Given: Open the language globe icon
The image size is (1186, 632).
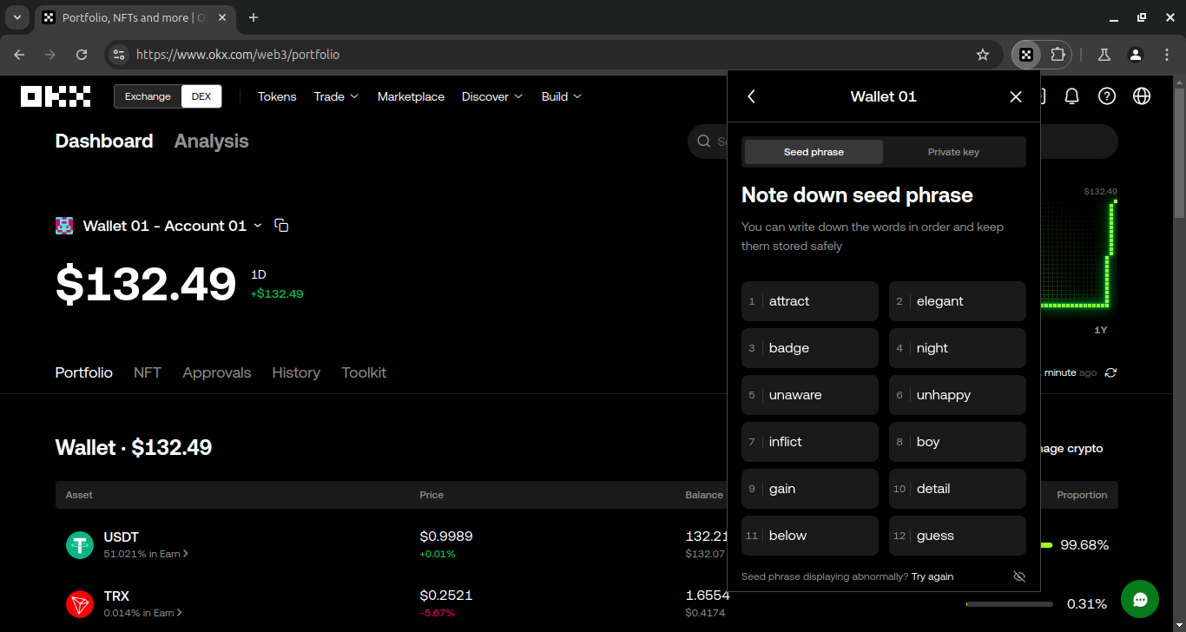Looking at the screenshot, I should click(1142, 96).
